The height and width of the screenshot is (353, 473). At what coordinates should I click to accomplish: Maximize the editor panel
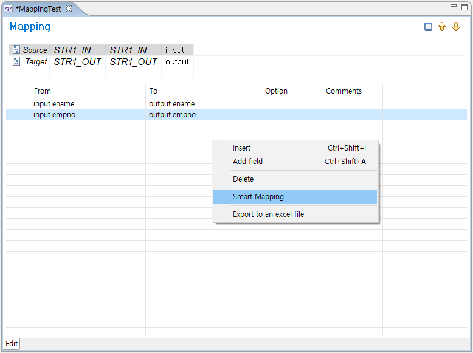coord(464,6)
